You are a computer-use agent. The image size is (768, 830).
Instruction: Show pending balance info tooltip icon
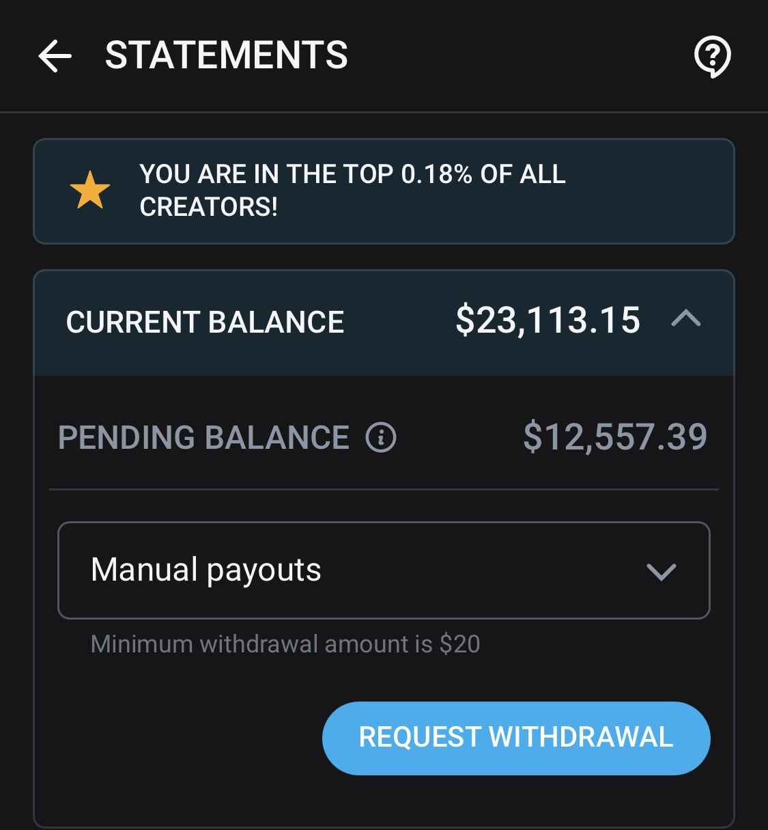381,437
